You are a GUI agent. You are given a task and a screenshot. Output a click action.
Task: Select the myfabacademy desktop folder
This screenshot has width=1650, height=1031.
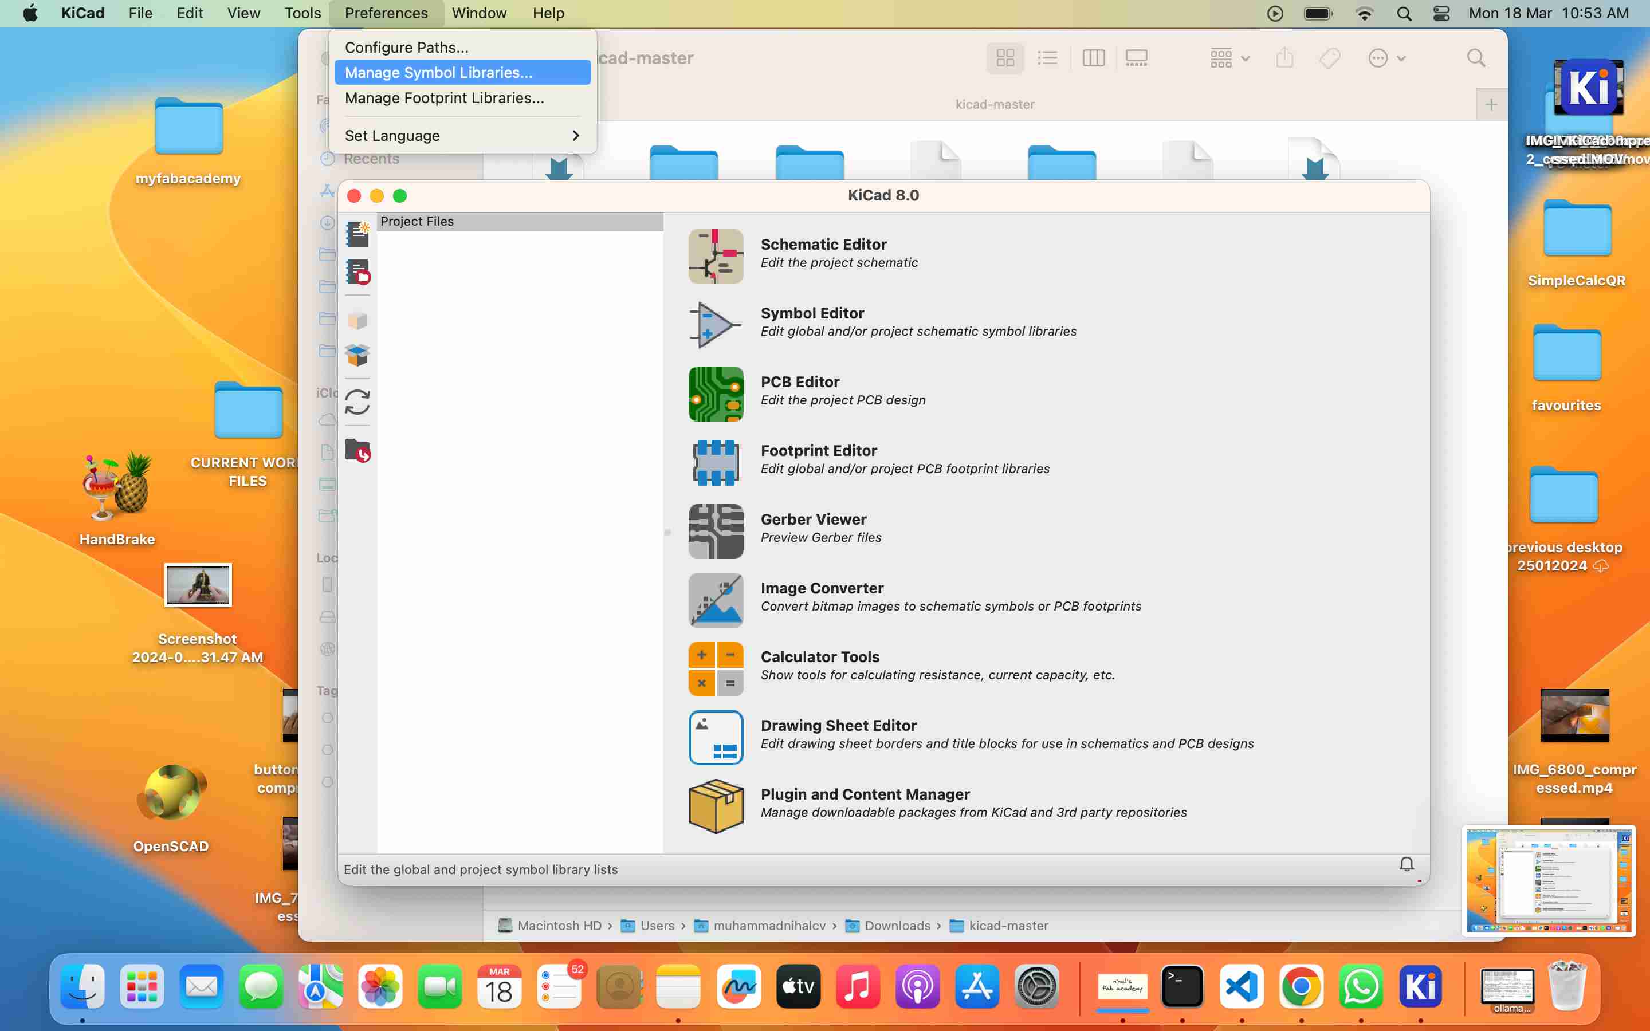tap(188, 141)
